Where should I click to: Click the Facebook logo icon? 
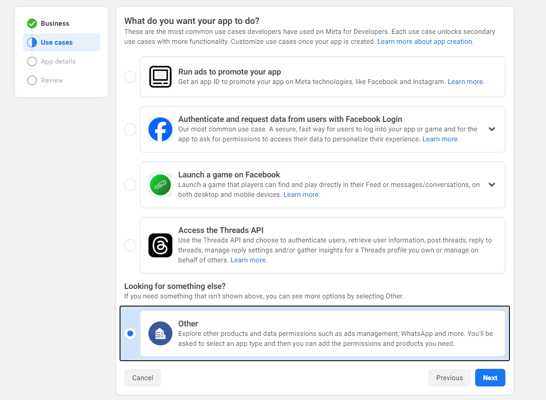[x=160, y=130]
